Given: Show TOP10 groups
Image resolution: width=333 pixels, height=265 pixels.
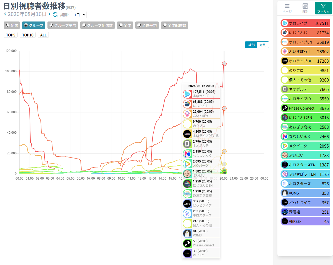Looking at the screenshot, I should (28, 35).
